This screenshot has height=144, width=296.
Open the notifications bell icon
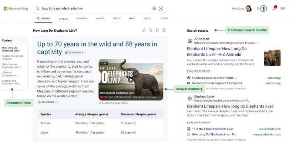pos(274,8)
